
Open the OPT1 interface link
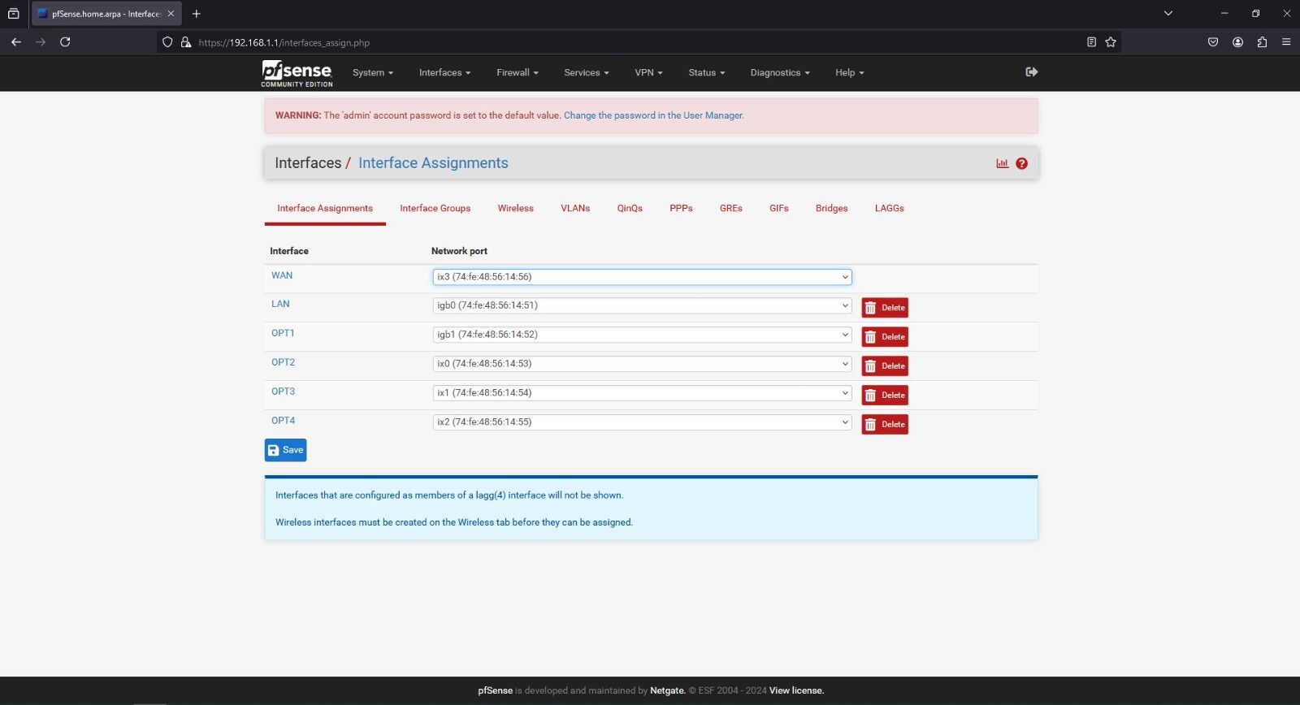point(283,333)
